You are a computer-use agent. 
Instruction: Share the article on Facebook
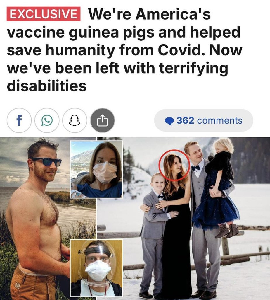pyautogui.click(x=19, y=120)
